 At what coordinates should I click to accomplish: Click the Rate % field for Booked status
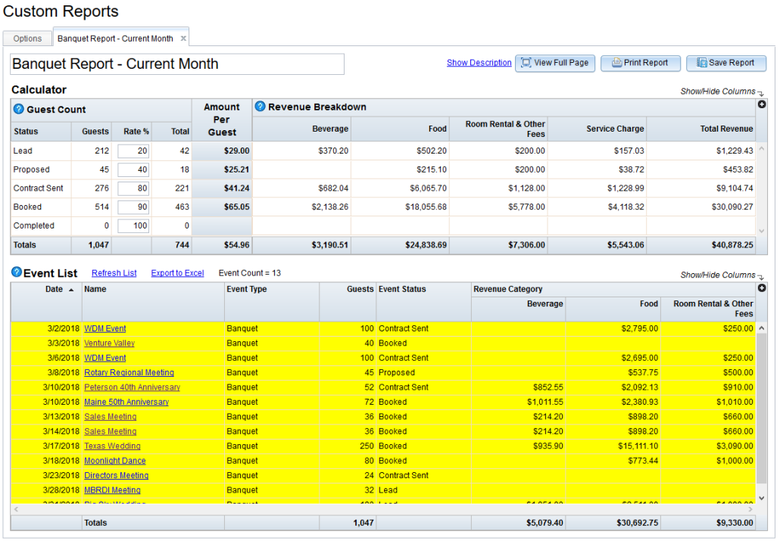point(134,207)
